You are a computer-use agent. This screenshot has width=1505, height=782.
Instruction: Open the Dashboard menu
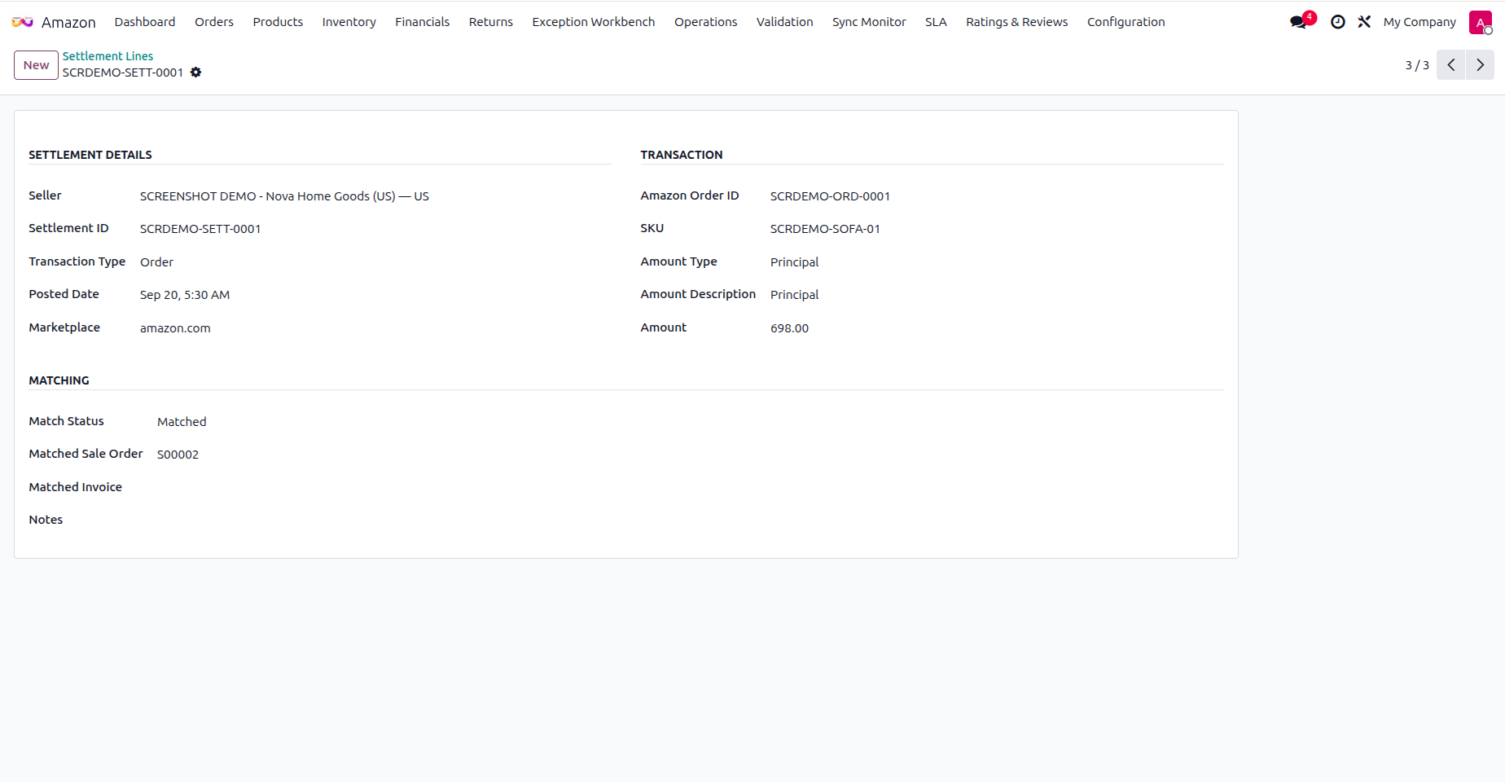pos(145,22)
